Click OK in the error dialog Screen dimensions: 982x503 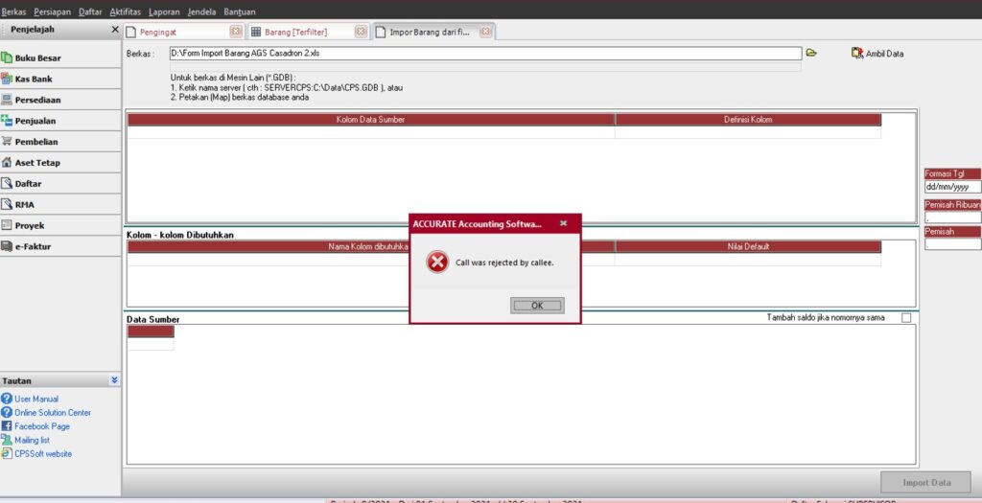[537, 306]
